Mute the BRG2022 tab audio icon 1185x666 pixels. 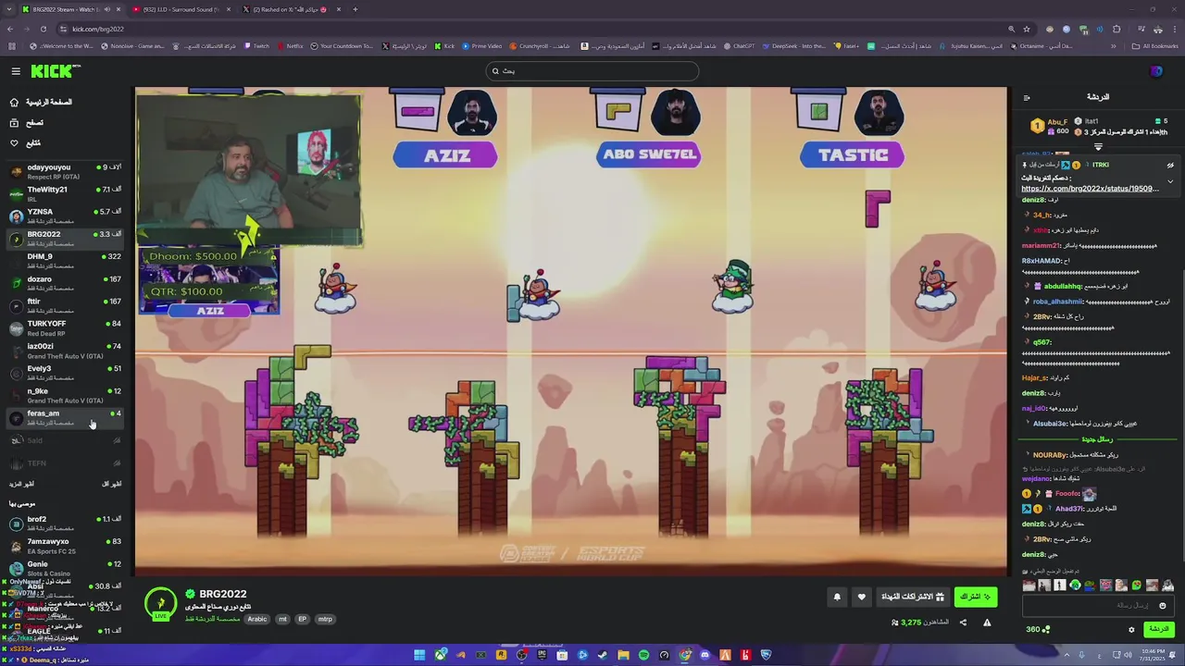coord(106,9)
